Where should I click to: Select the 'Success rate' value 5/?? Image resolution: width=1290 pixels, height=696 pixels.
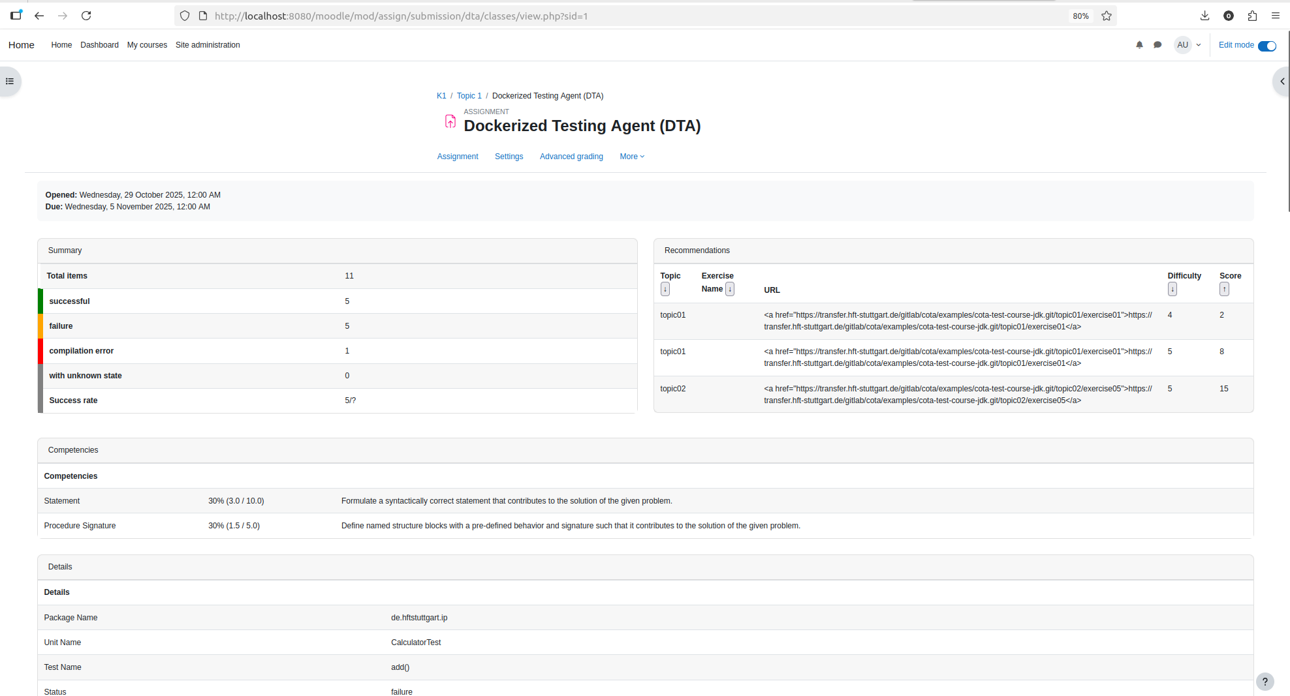(351, 401)
